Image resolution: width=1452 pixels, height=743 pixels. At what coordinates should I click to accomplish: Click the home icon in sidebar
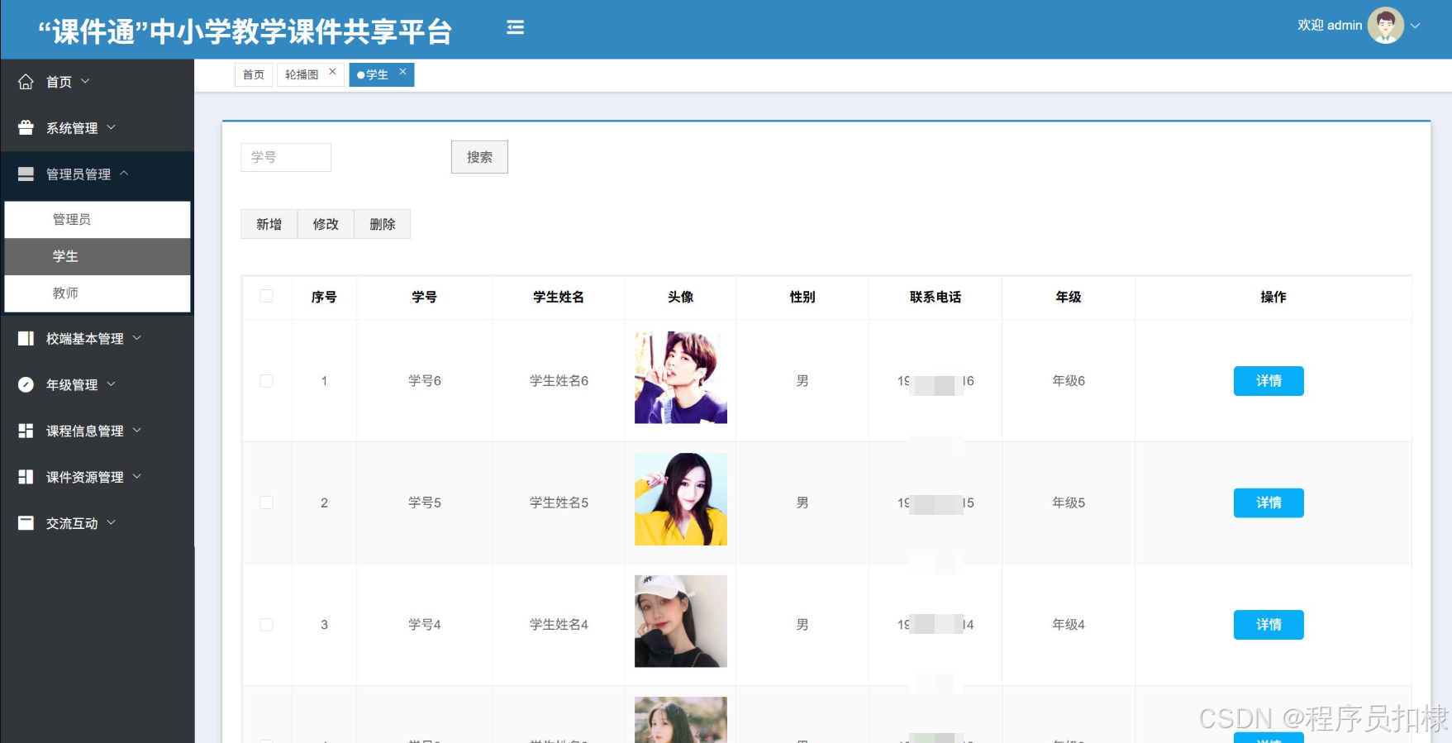click(26, 82)
